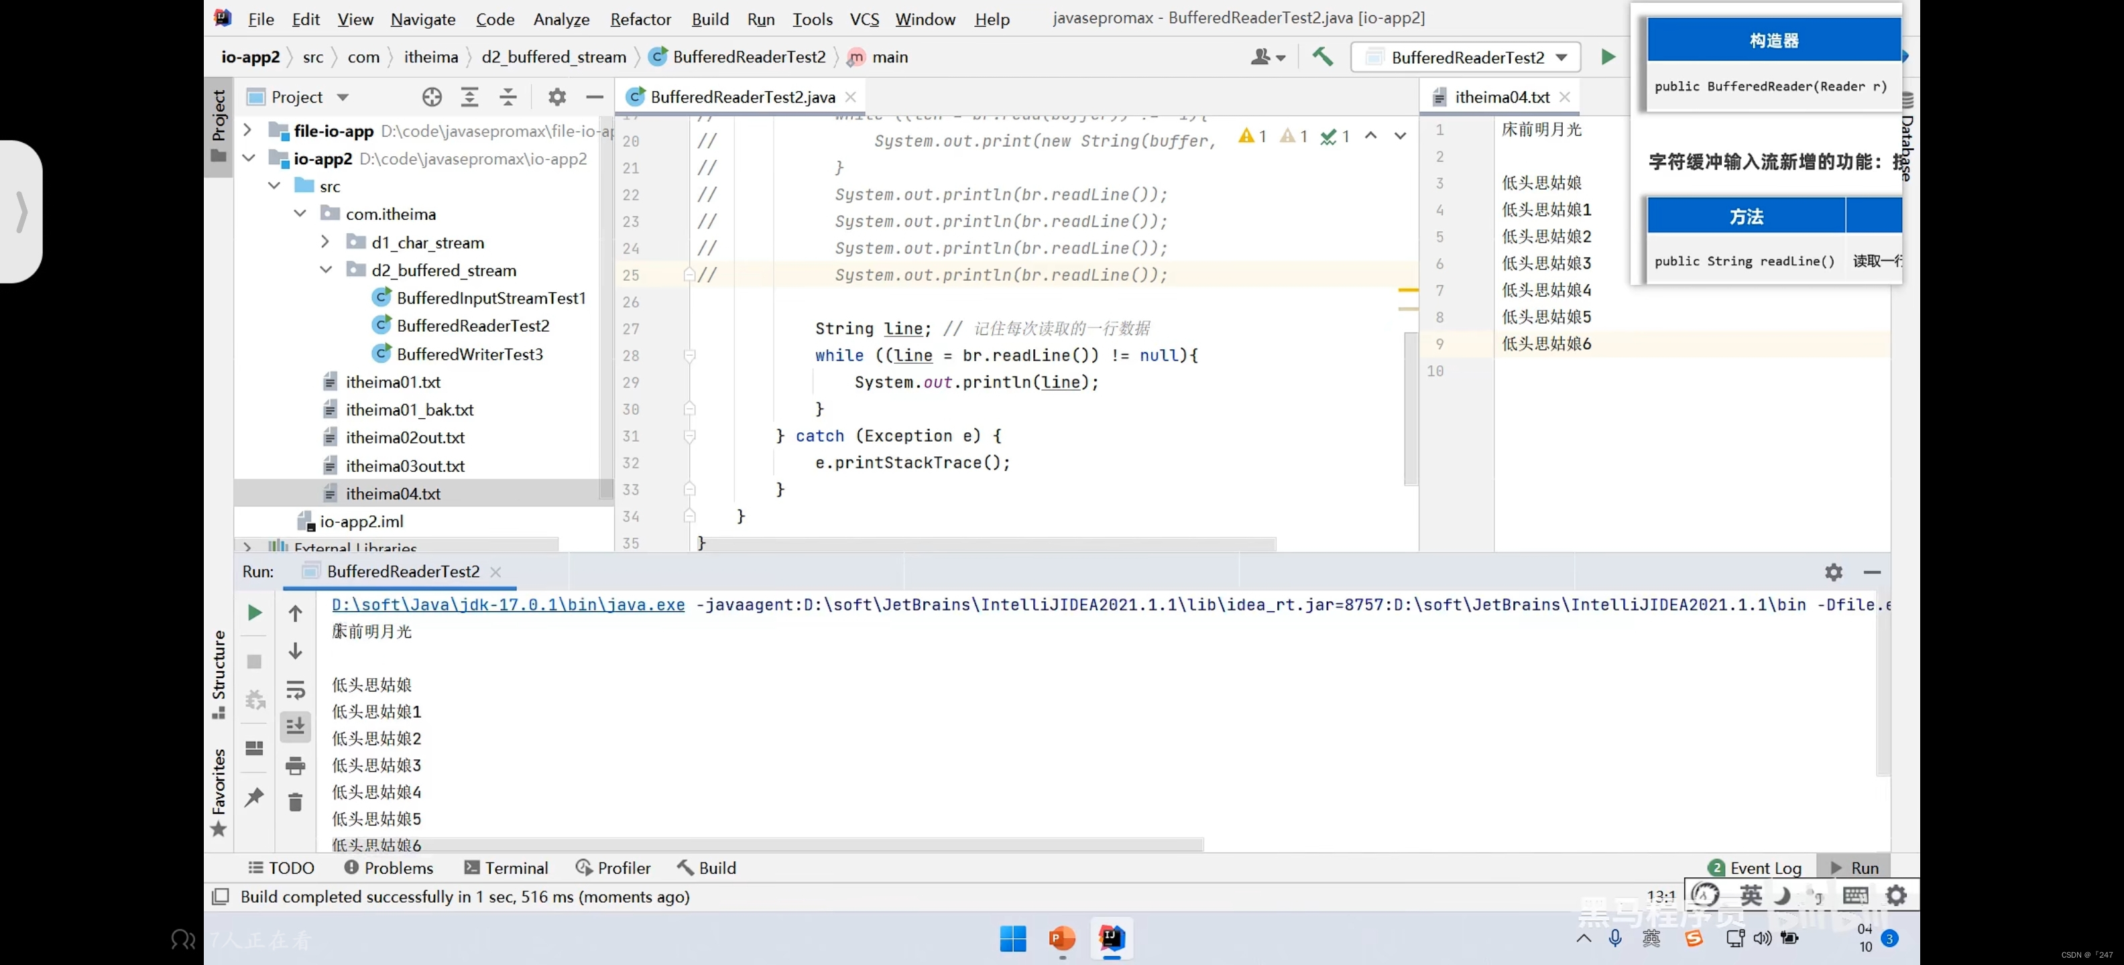
Task: Open the run configuration BufferedReaderTest2 dropdown
Action: tap(1466, 57)
